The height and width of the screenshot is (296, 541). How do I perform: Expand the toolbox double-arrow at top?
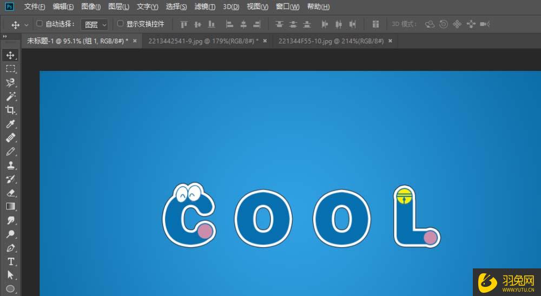tap(5, 36)
